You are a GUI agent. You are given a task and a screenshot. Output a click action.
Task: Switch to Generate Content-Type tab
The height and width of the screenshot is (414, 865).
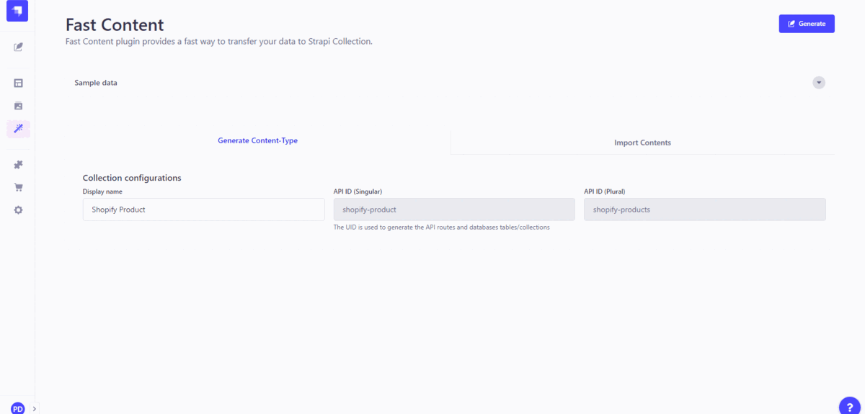click(258, 141)
